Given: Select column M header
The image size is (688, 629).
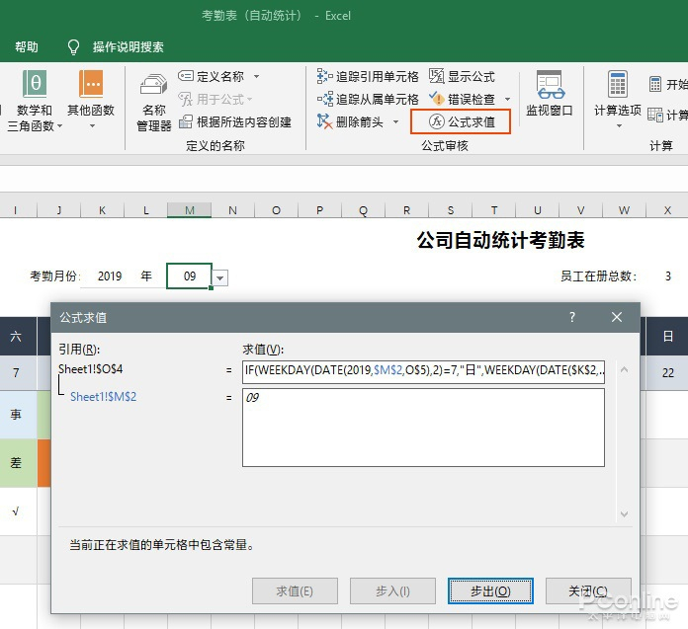Looking at the screenshot, I should (x=189, y=210).
